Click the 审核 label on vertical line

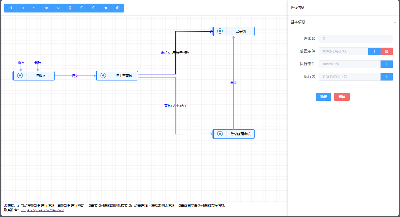coord(234,83)
